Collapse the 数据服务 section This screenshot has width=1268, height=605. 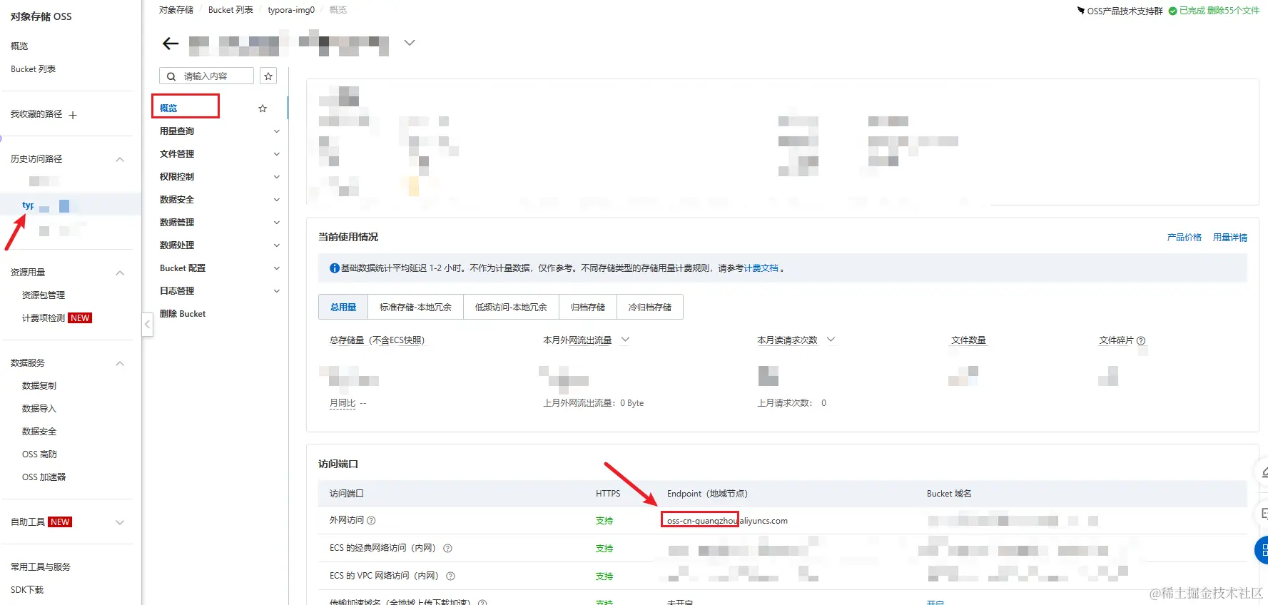coord(120,363)
